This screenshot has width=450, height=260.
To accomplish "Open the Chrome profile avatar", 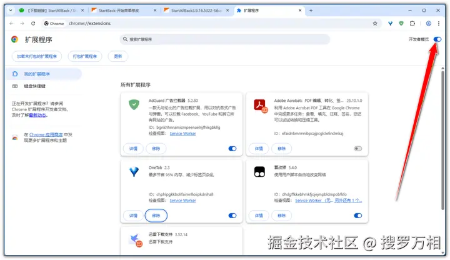I will click(x=429, y=24).
